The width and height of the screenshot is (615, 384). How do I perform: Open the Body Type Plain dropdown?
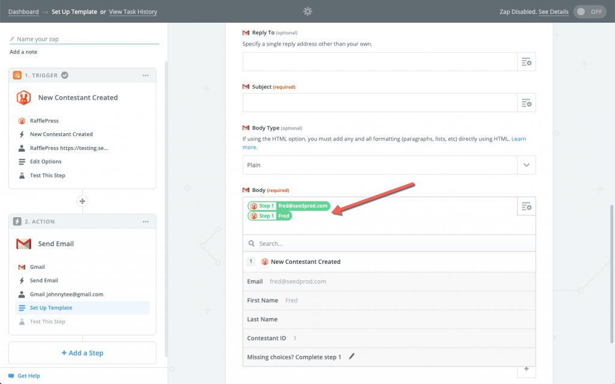click(389, 165)
